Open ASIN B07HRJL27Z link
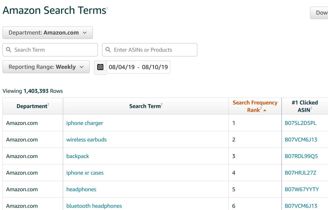 (300, 173)
